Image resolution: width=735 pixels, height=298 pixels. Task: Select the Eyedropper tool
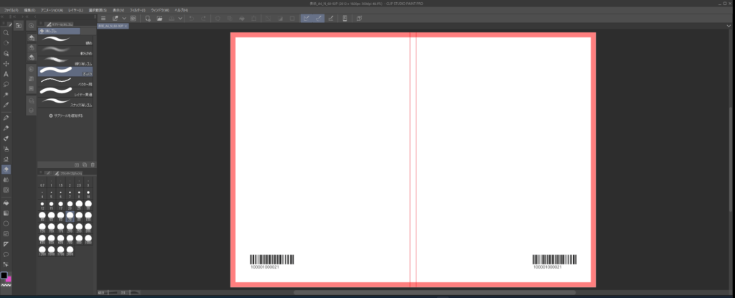pyautogui.click(x=6, y=105)
